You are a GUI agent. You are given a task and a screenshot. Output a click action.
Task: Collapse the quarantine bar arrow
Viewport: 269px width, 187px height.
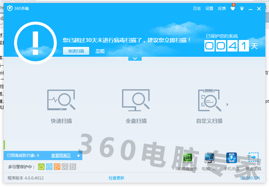(x=78, y=156)
